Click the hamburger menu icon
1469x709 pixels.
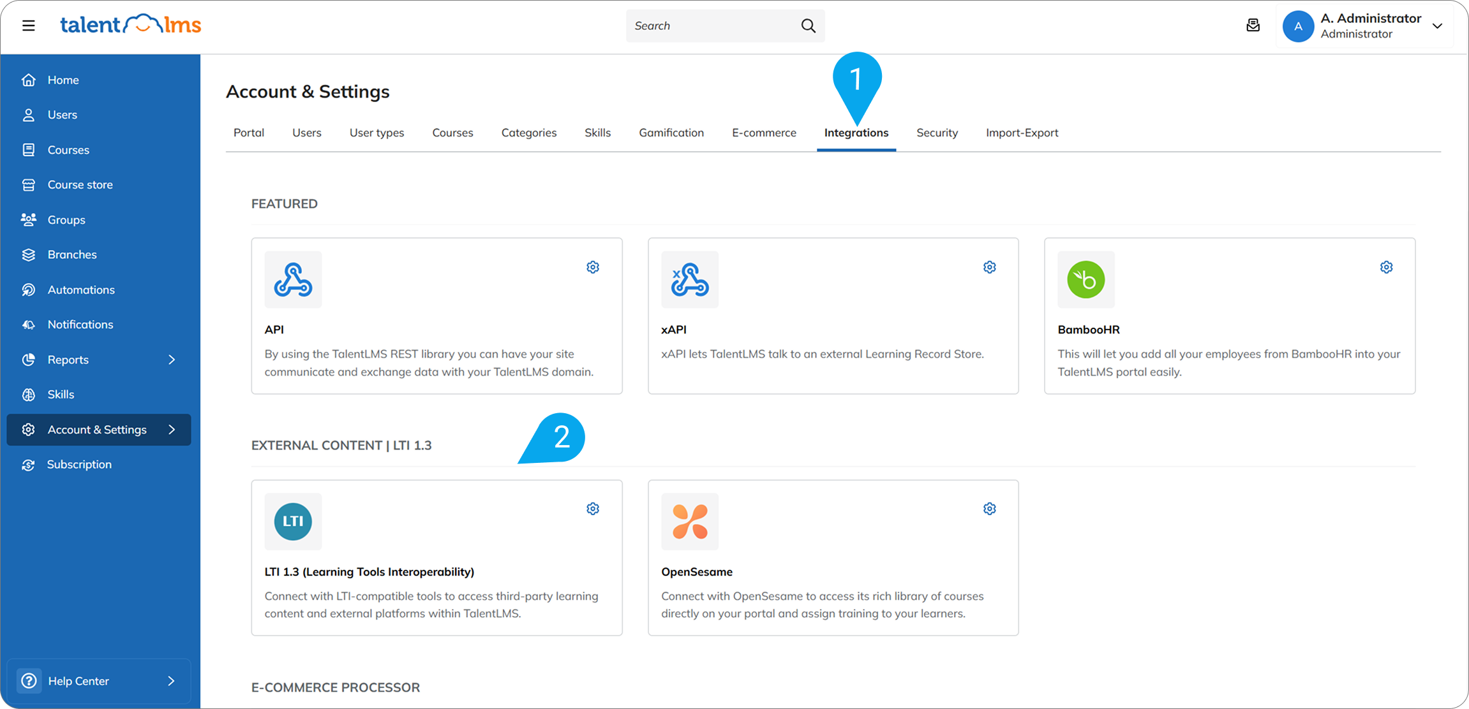point(29,26)
